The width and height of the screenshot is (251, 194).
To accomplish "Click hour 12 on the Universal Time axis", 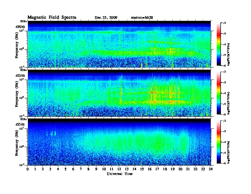I will pos(119,169).
